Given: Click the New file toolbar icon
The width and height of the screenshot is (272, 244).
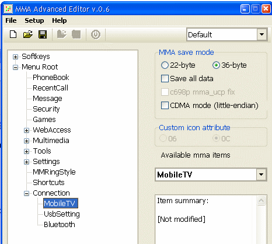Looking at the screenshot, I should coord(13,34).
